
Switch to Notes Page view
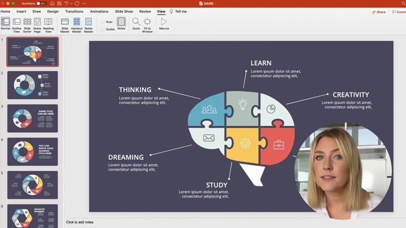pos(37,25)
